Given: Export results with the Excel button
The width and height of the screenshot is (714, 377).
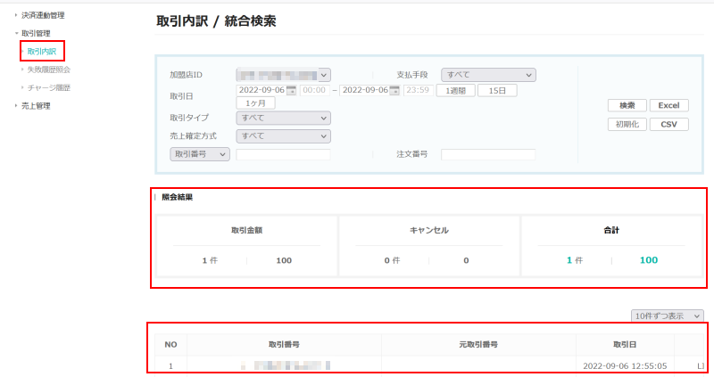Looking at the screenshot, I should click(x=668, y=105).
